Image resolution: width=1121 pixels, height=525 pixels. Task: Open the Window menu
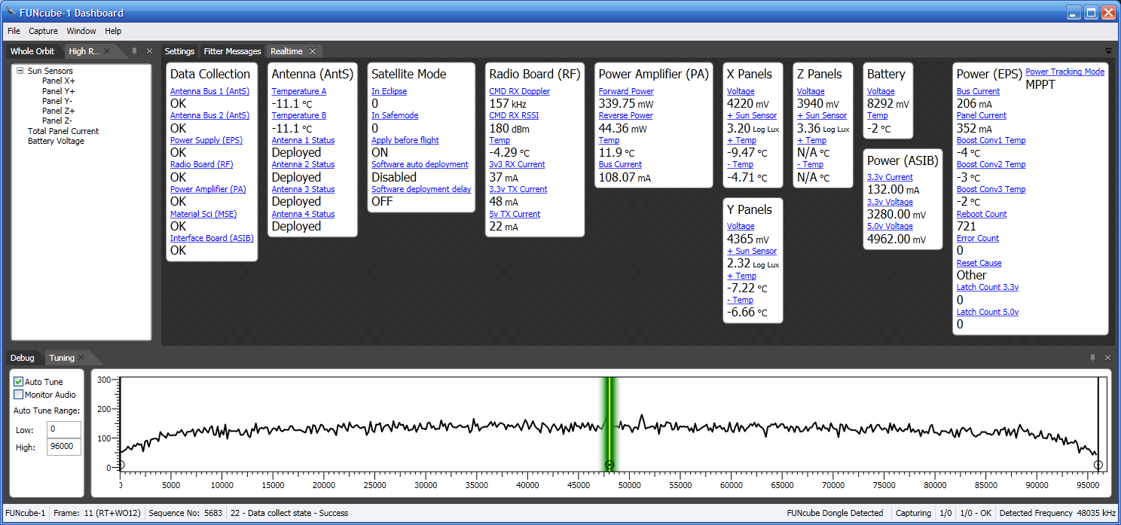click(81, 31)
